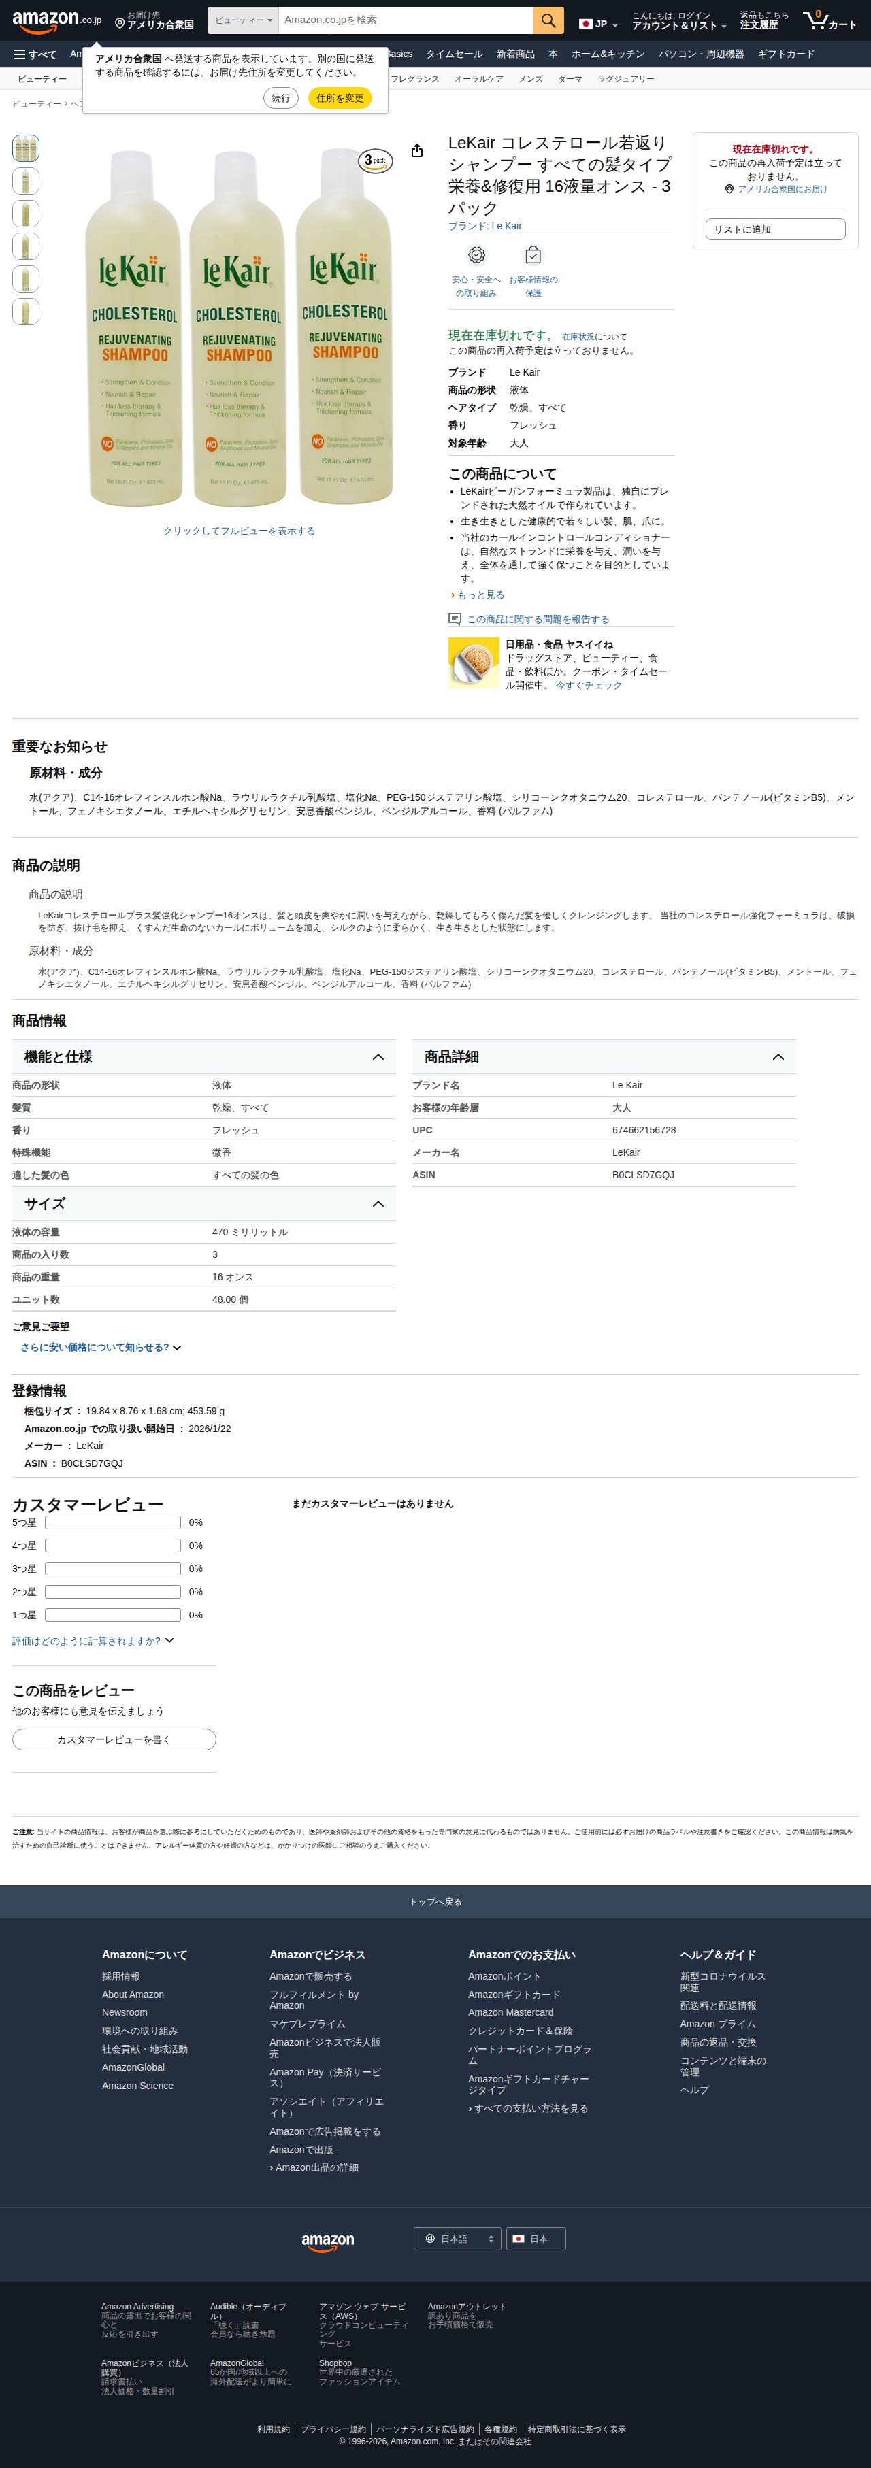Click この商品に関する問題を報告する link
This screenshot has height=2468, width=871.
[538, 619]
